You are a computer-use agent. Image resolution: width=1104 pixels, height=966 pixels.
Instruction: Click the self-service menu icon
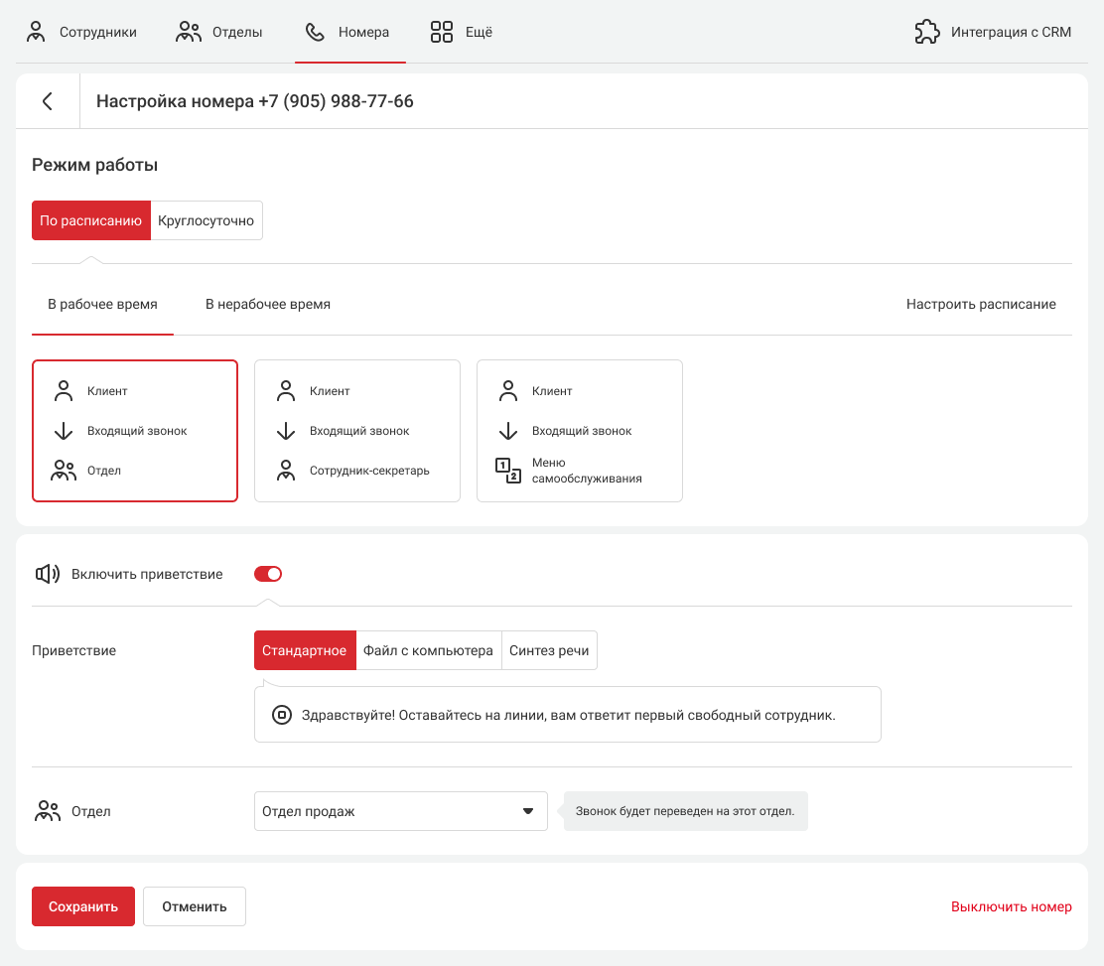click(507, 471)
